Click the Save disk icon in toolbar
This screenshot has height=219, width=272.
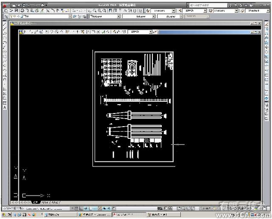click(16, 11)
